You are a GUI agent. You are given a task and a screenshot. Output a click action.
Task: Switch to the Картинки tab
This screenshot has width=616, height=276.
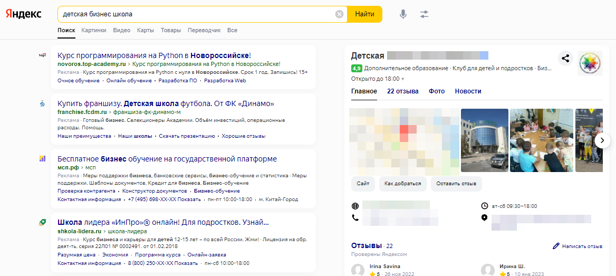click(94, 31)
